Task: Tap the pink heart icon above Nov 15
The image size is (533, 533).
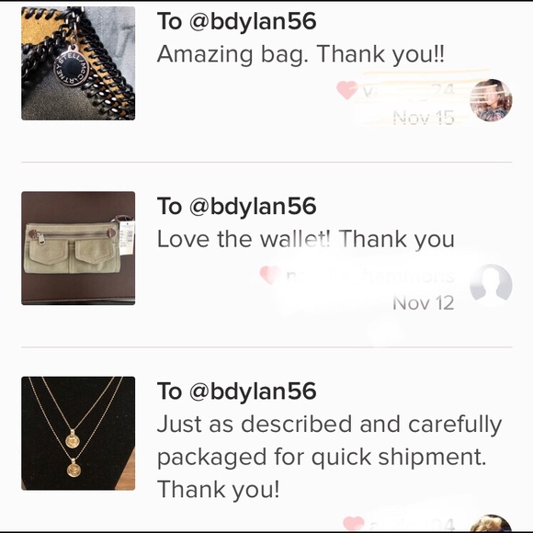Action: (346, 90)
